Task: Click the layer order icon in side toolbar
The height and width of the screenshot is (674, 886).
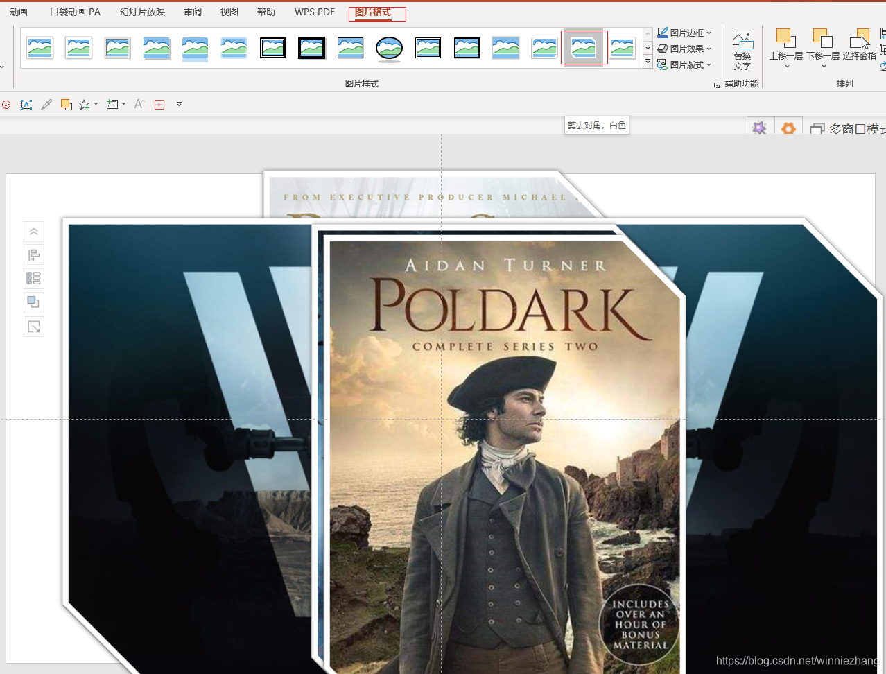Action: pyautogui.click(x=34, y=302)
